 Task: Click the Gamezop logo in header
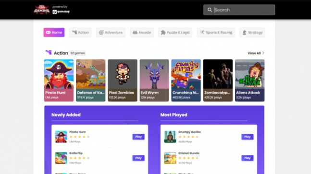click(61, 12)
